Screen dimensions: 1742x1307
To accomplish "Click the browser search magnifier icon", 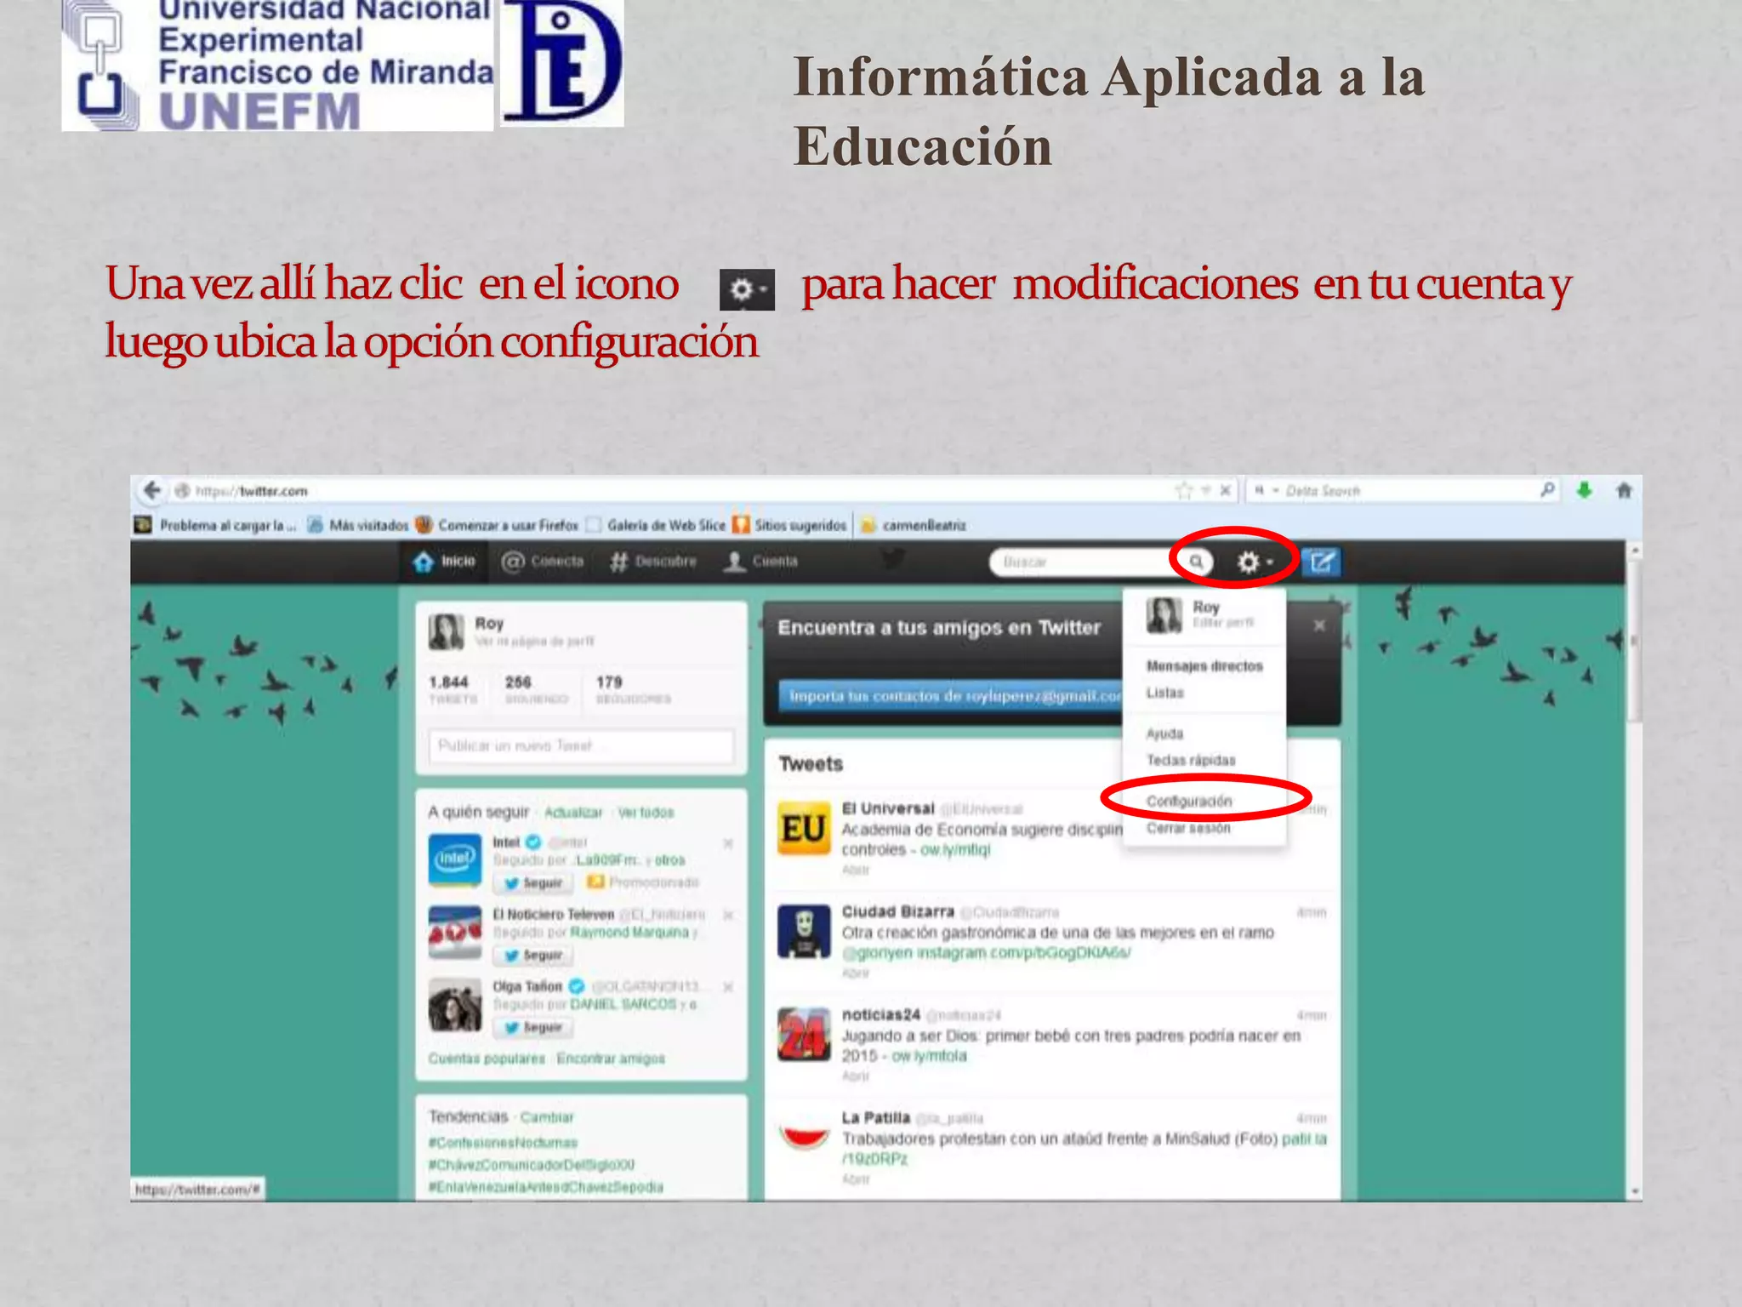I will click(1547, 490).
